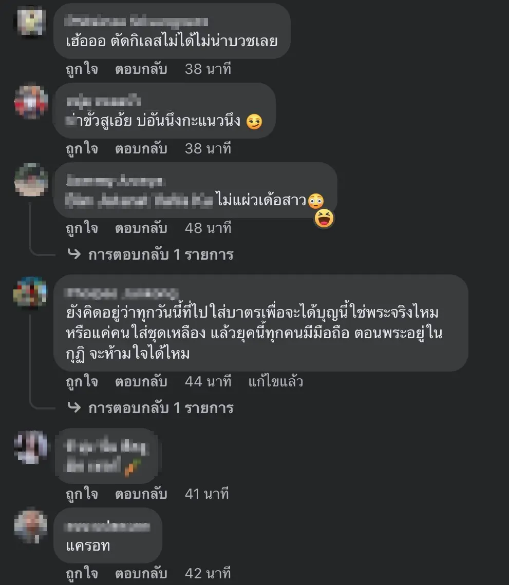Viewport: 509px width, 585px height.
Task: Open the 'แก้ไขแล้ว' edit history link
Action: [276, 381]
